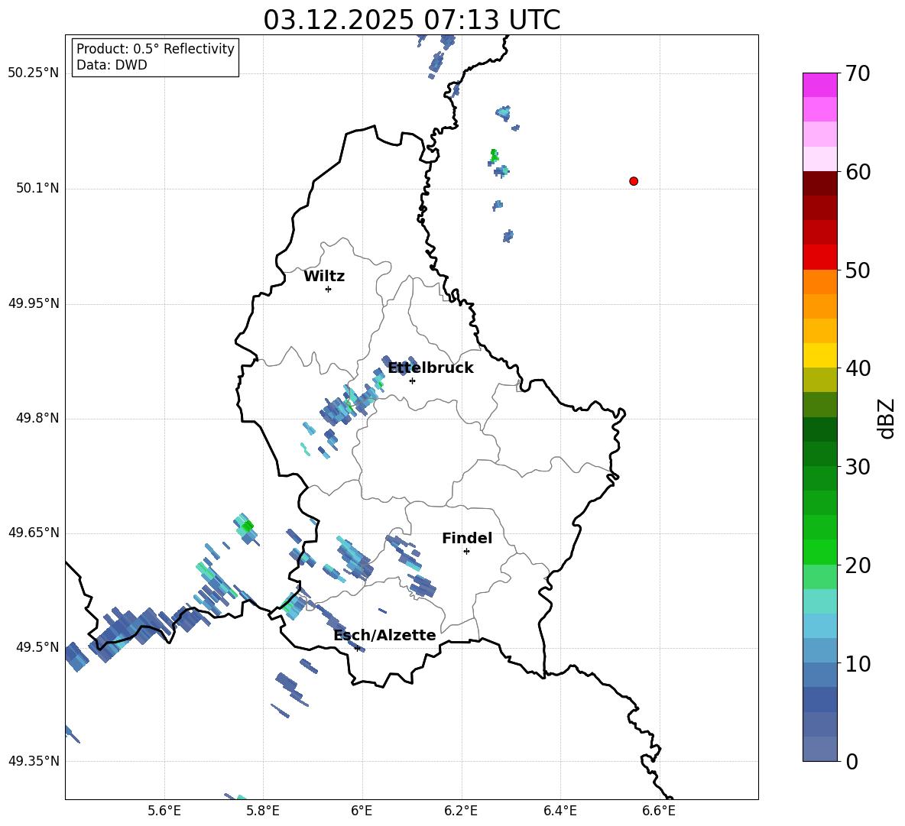Click the Findel cross marker
The height and width of the screenshot is (826, 905).
click(x=466, y=552)
